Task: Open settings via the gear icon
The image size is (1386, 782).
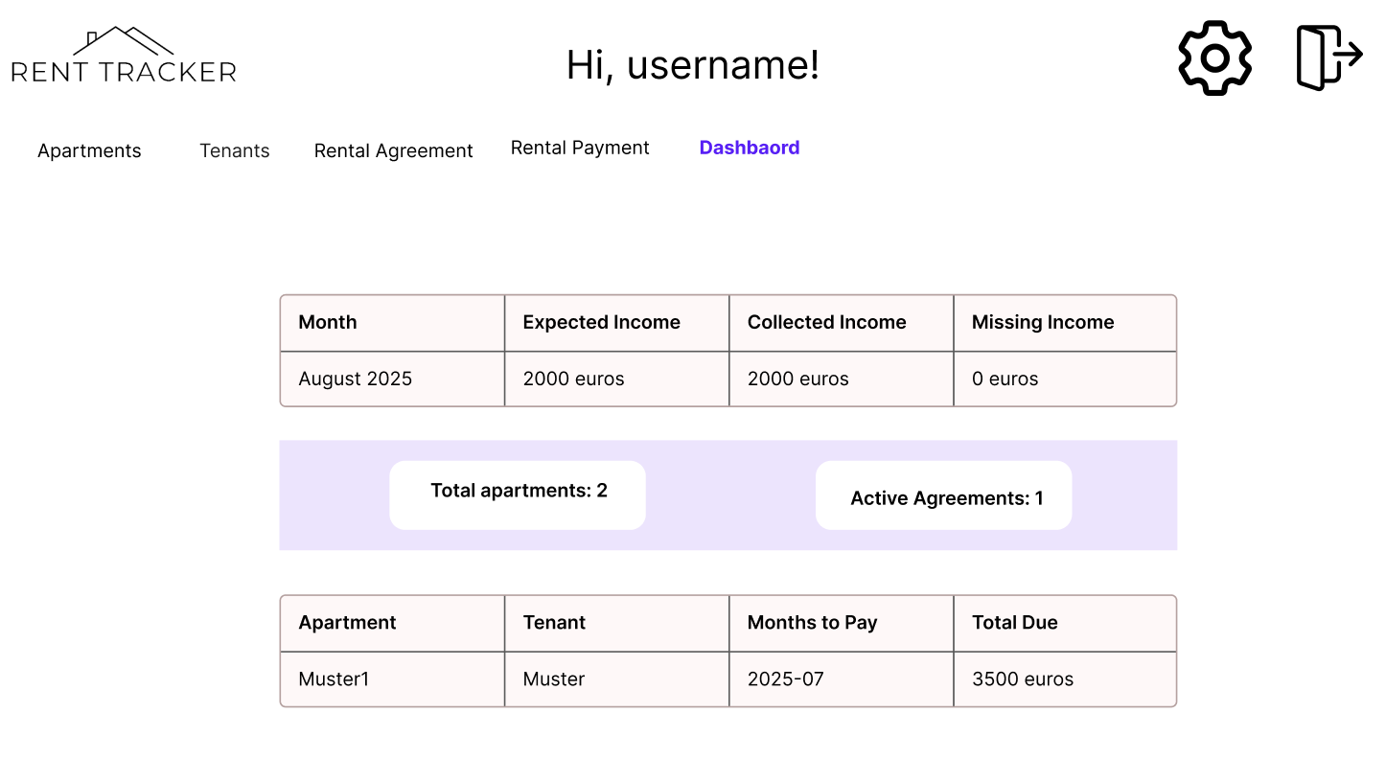Action: tap(1214, 58)
